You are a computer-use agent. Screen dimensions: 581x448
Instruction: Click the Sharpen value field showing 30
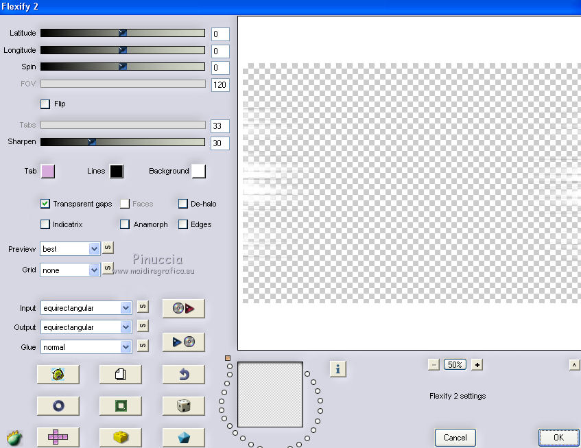click(x=220, y=143)
